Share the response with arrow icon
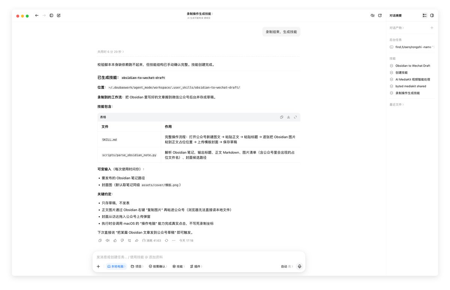Viewport: 450px width, 290px height. coord(136,241)
